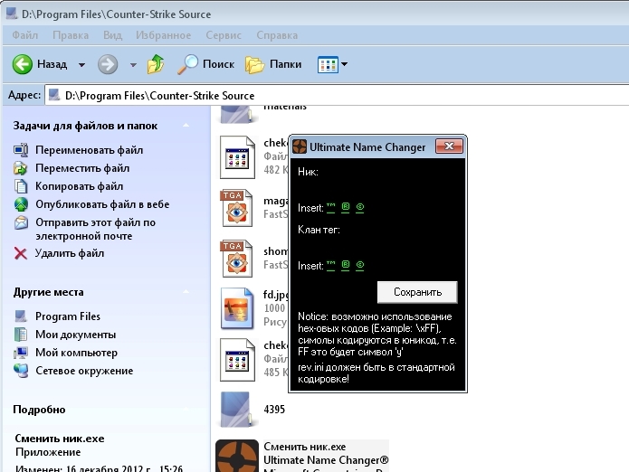Click the Клан тег input field

click(377, 245)
